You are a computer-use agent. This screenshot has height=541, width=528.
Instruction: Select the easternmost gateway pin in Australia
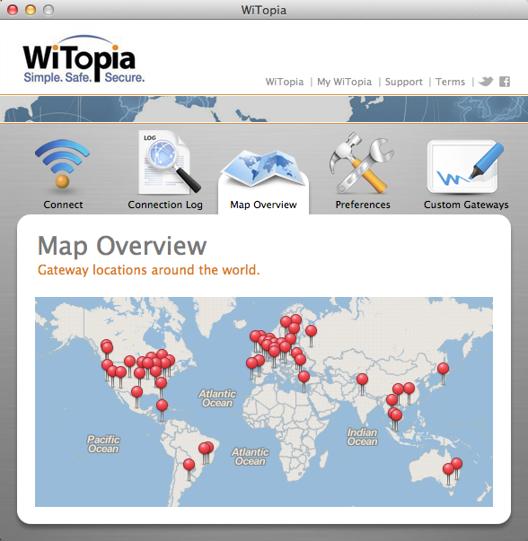pyautogui.click(x=456, y=463)
